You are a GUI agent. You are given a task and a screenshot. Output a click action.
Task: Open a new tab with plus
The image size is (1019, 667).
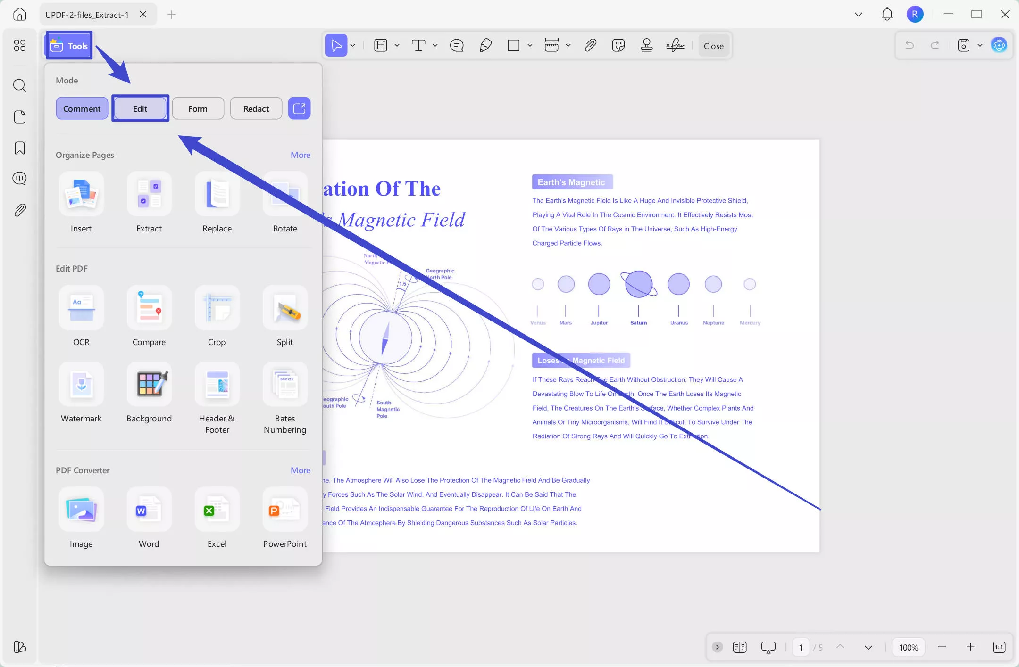[x=172, y=15]
